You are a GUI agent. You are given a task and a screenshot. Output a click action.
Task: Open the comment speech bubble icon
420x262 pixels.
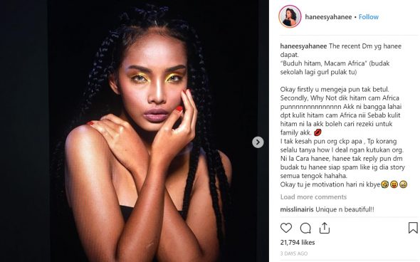305,229
